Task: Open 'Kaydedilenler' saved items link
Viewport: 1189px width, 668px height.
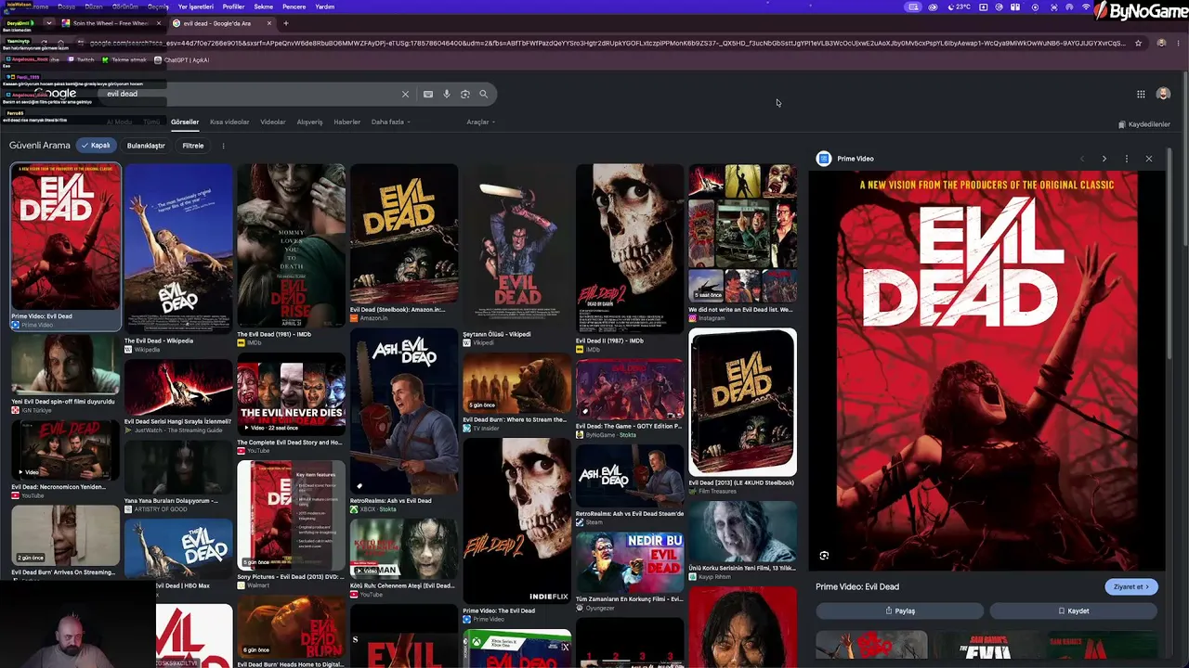Action: pyautogui.click(x=1144, y=124)
